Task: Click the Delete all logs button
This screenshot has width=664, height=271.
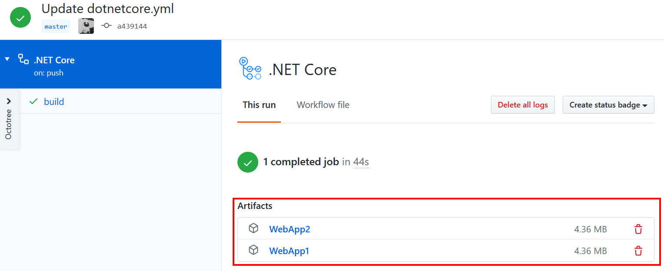Action: tap(523, 104)
